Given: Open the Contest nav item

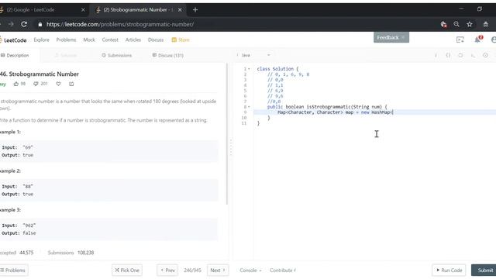Looking at the screenshot, I should [110, 40].
